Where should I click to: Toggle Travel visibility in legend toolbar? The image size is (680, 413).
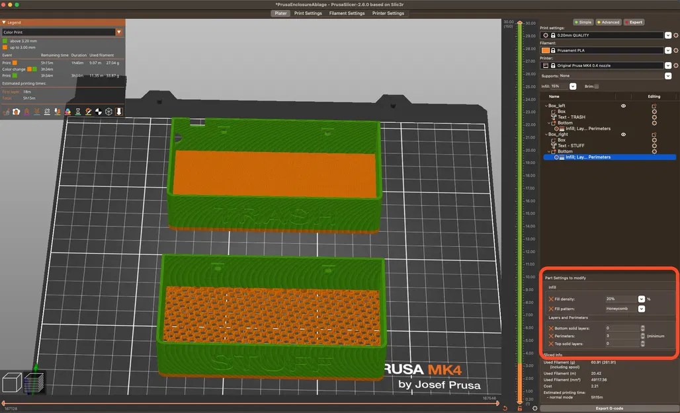coord(6,112)
